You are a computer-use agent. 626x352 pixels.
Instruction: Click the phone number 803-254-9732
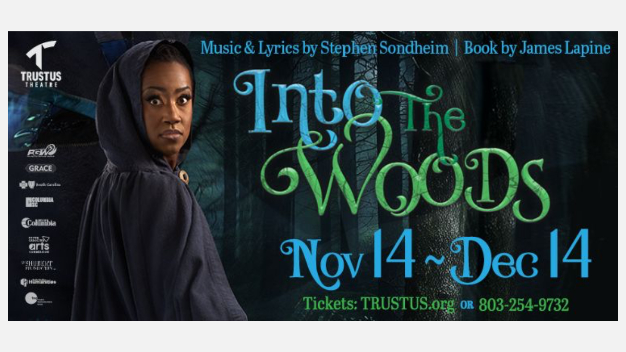pyautogui.click(x=523, y=305)
